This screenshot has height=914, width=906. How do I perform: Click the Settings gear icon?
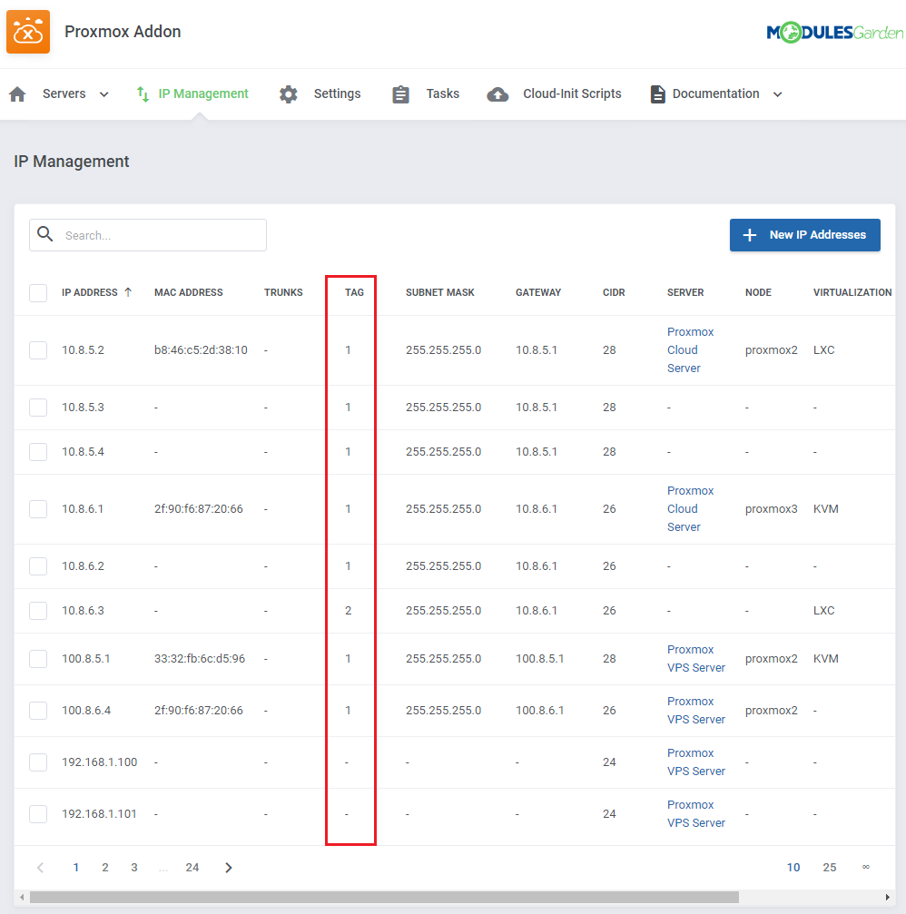click(288, 93)
